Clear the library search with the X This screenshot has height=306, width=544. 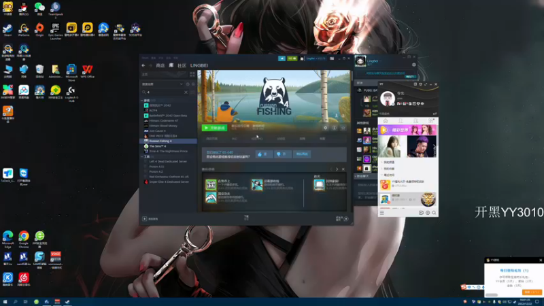pyautogui.click(x=186, y=92)
